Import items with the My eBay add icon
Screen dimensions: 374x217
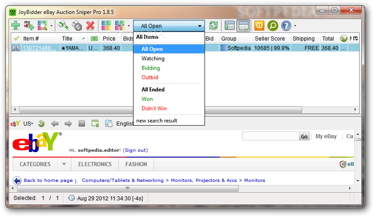[x=29, y=25]
